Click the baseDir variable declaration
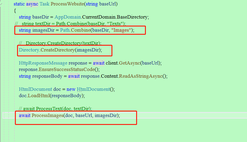247x142 pixels. [x=41, y=17]
